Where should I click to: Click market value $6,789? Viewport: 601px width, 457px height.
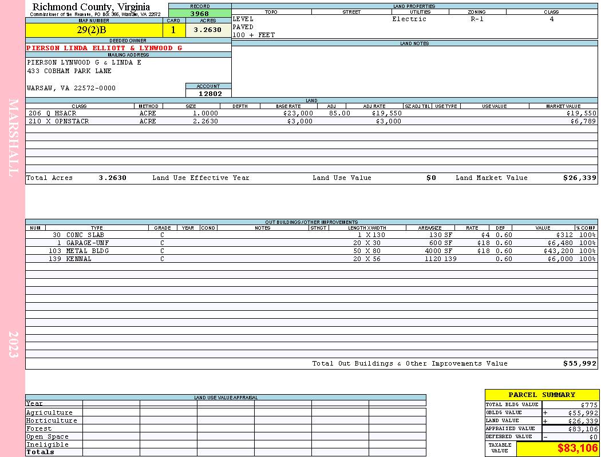(583, 121)
